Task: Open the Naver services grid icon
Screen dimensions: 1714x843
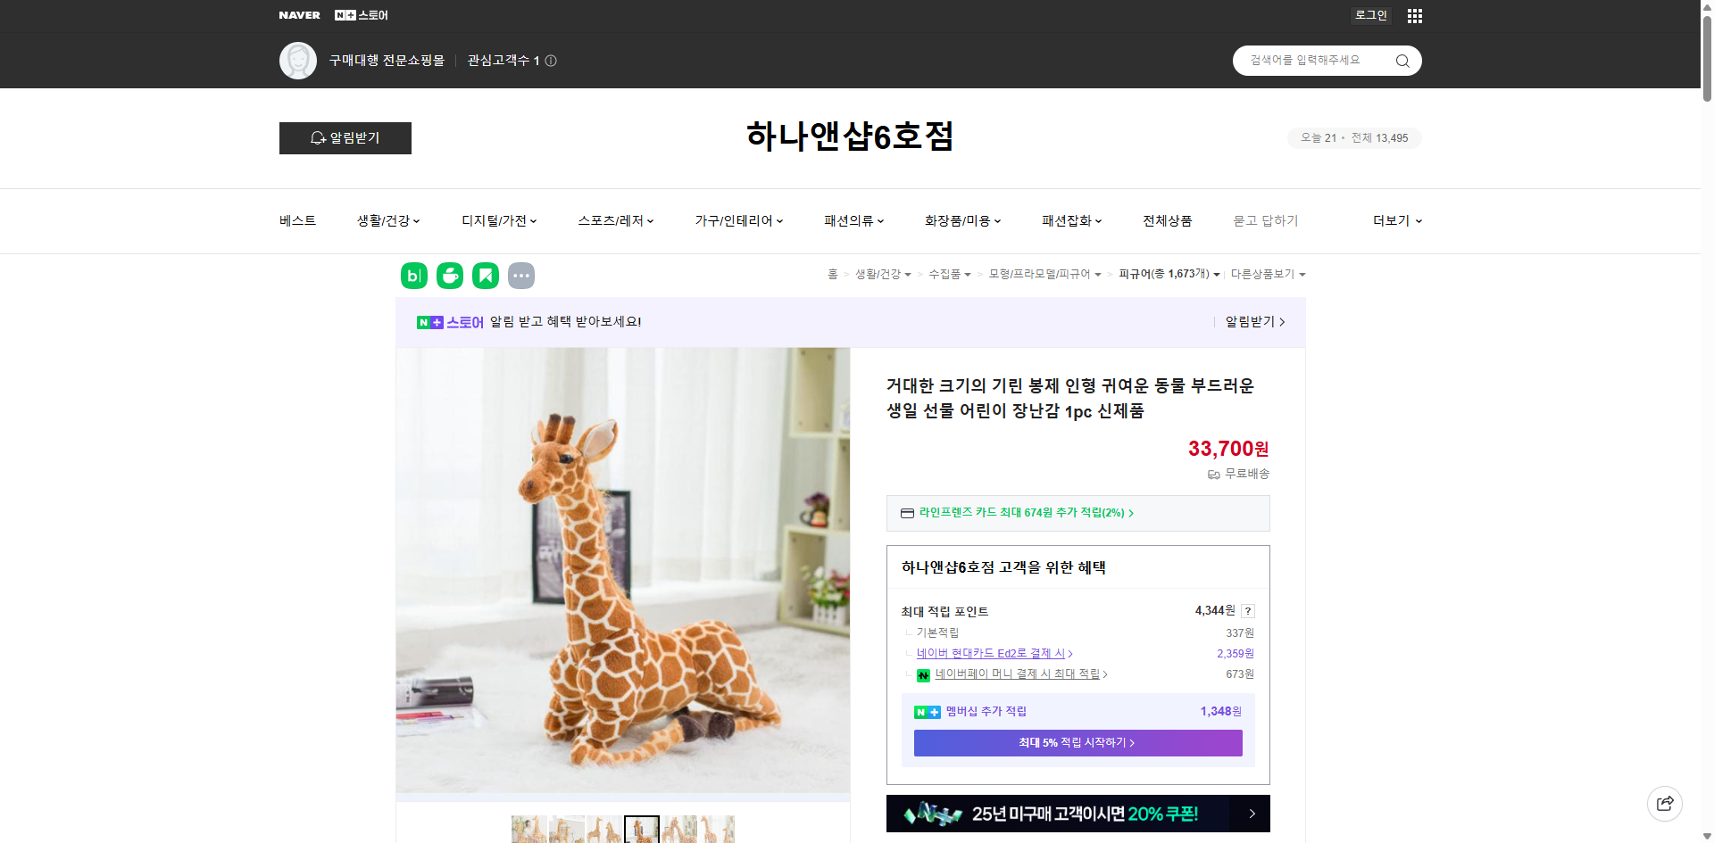Action: coord(1414,15)
